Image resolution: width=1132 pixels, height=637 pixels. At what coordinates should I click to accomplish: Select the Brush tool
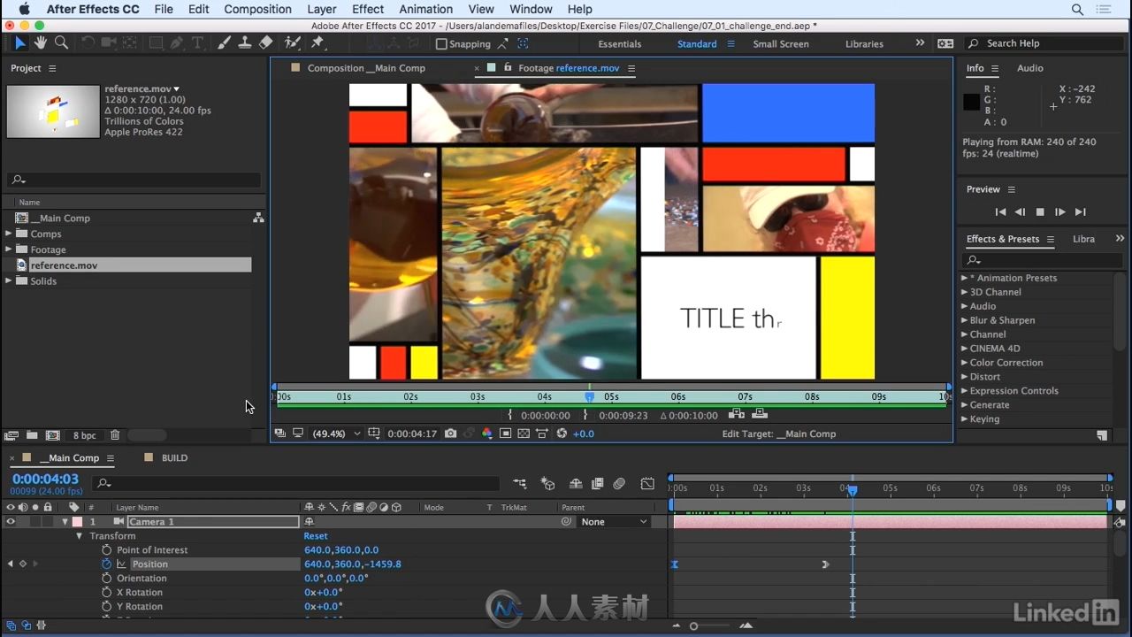[224, 42]
